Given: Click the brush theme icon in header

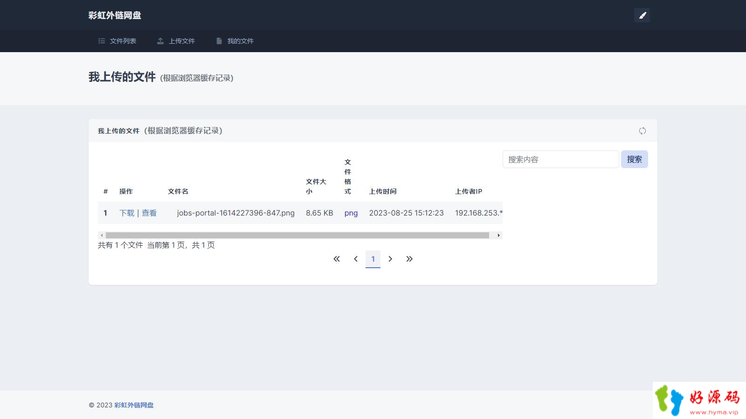Looking at the screenshot, I should click(x=642, y=15).
